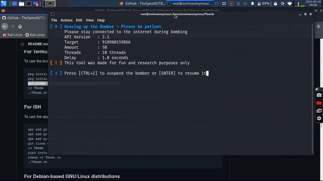323x181 pixels.
Task: Click the 'Amount : 50' terminal line
Action: 85,47
